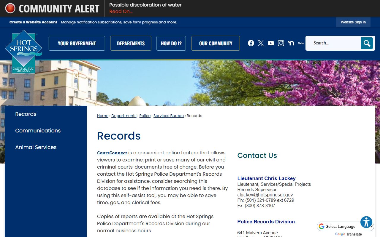Open the YouTube icon
Viewport: 380px width, 237px height.
coord(271,43)
